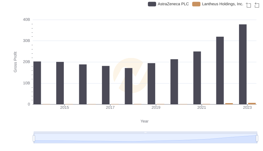Screen dimensions: 263x151
Task: Click the 2023 x-axis label
Action: pos(247,107)
